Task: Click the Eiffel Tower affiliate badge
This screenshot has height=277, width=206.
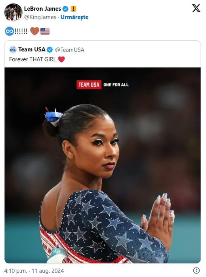Action: tap(73, 9)
